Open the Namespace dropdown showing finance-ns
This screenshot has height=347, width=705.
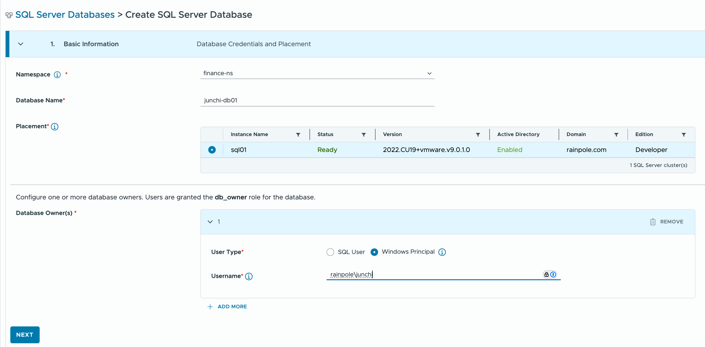pyautogui.click(x=317, y=73)
